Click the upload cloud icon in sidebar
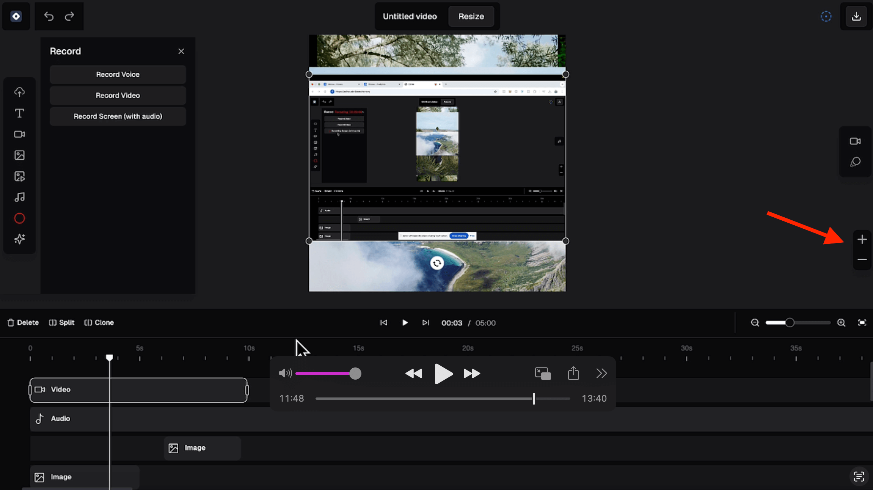Viewport: 873px width, 490px height. [19, 92]
